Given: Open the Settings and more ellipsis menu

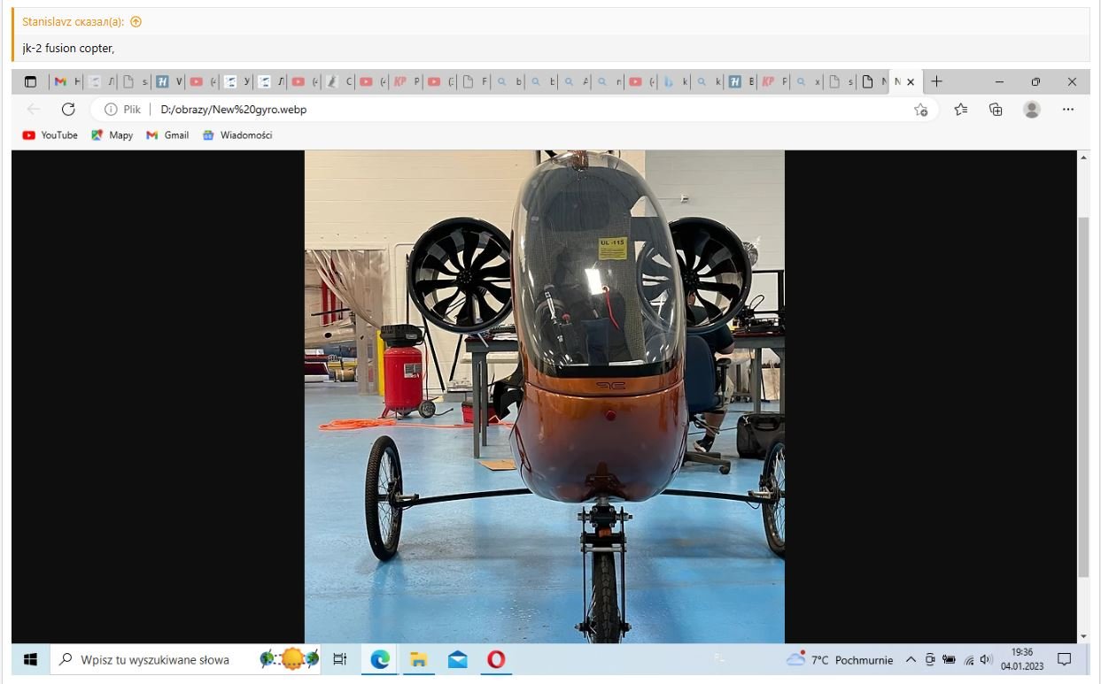Looking at the screenshot, I should pos(1067,109).
